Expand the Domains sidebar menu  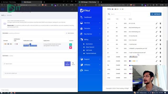coord(90,28)
